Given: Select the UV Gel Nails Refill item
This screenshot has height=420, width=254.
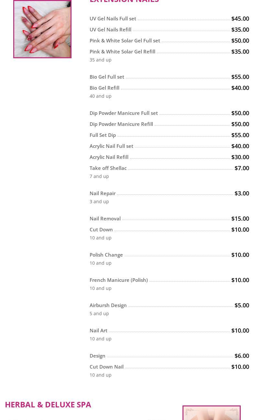Looking at the screenshot, I should (x=110, y=30).
